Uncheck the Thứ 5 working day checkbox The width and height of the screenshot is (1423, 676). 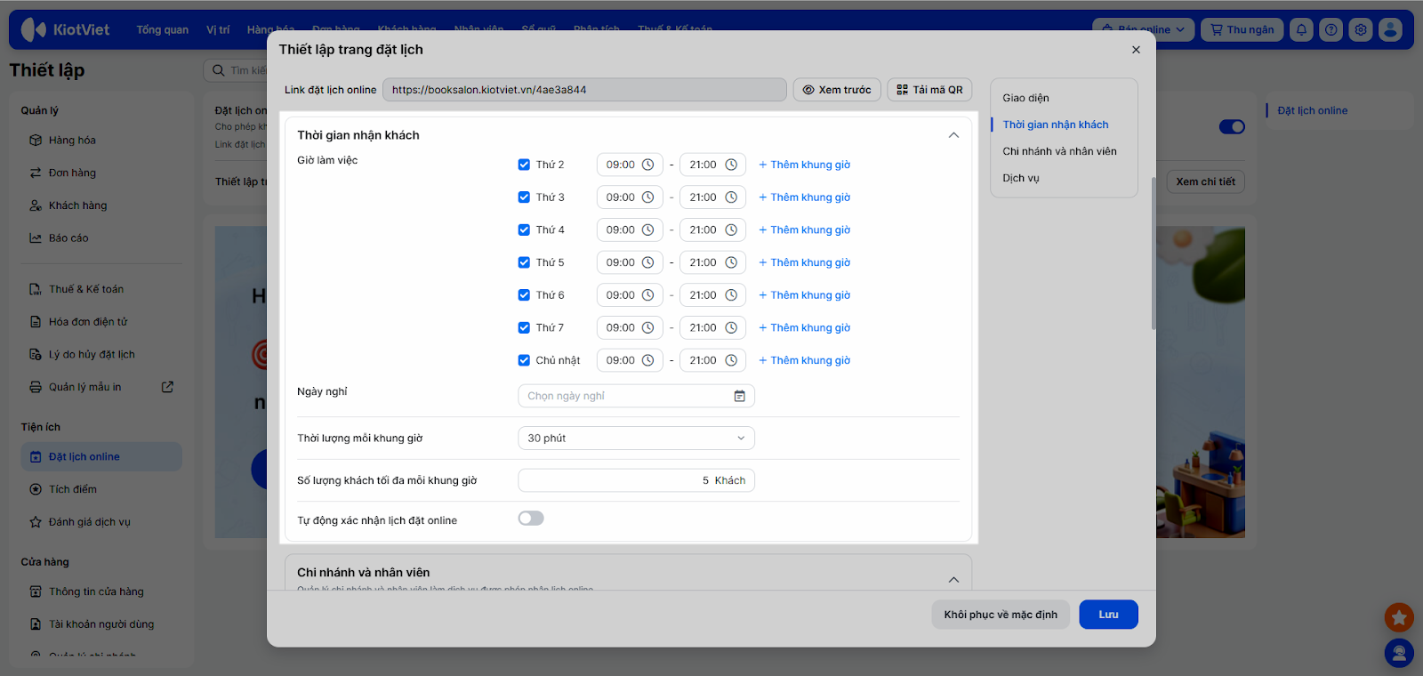coord(524,262)
